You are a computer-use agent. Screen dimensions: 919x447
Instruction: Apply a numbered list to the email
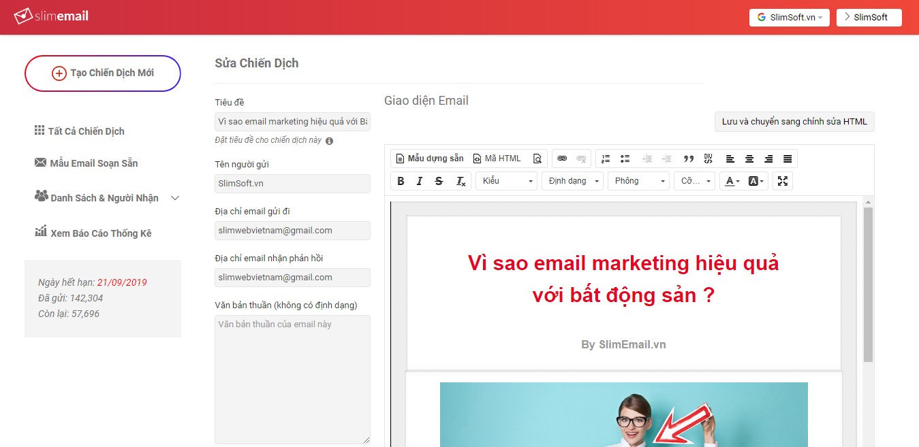606,158
